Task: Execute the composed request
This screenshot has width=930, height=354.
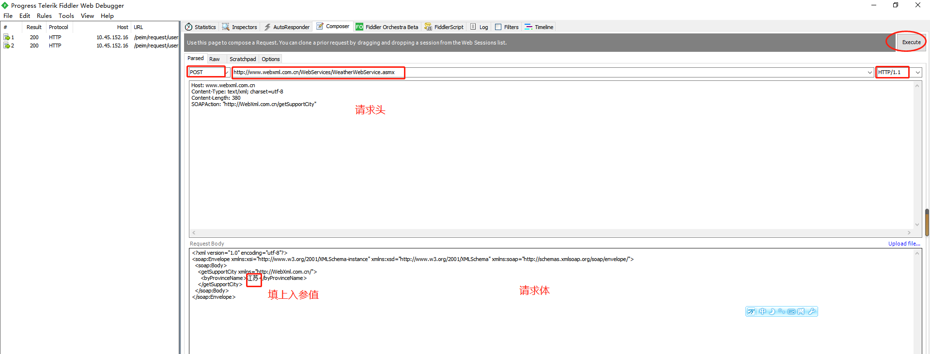Action: pyautogui.click(x=911, y=42)
